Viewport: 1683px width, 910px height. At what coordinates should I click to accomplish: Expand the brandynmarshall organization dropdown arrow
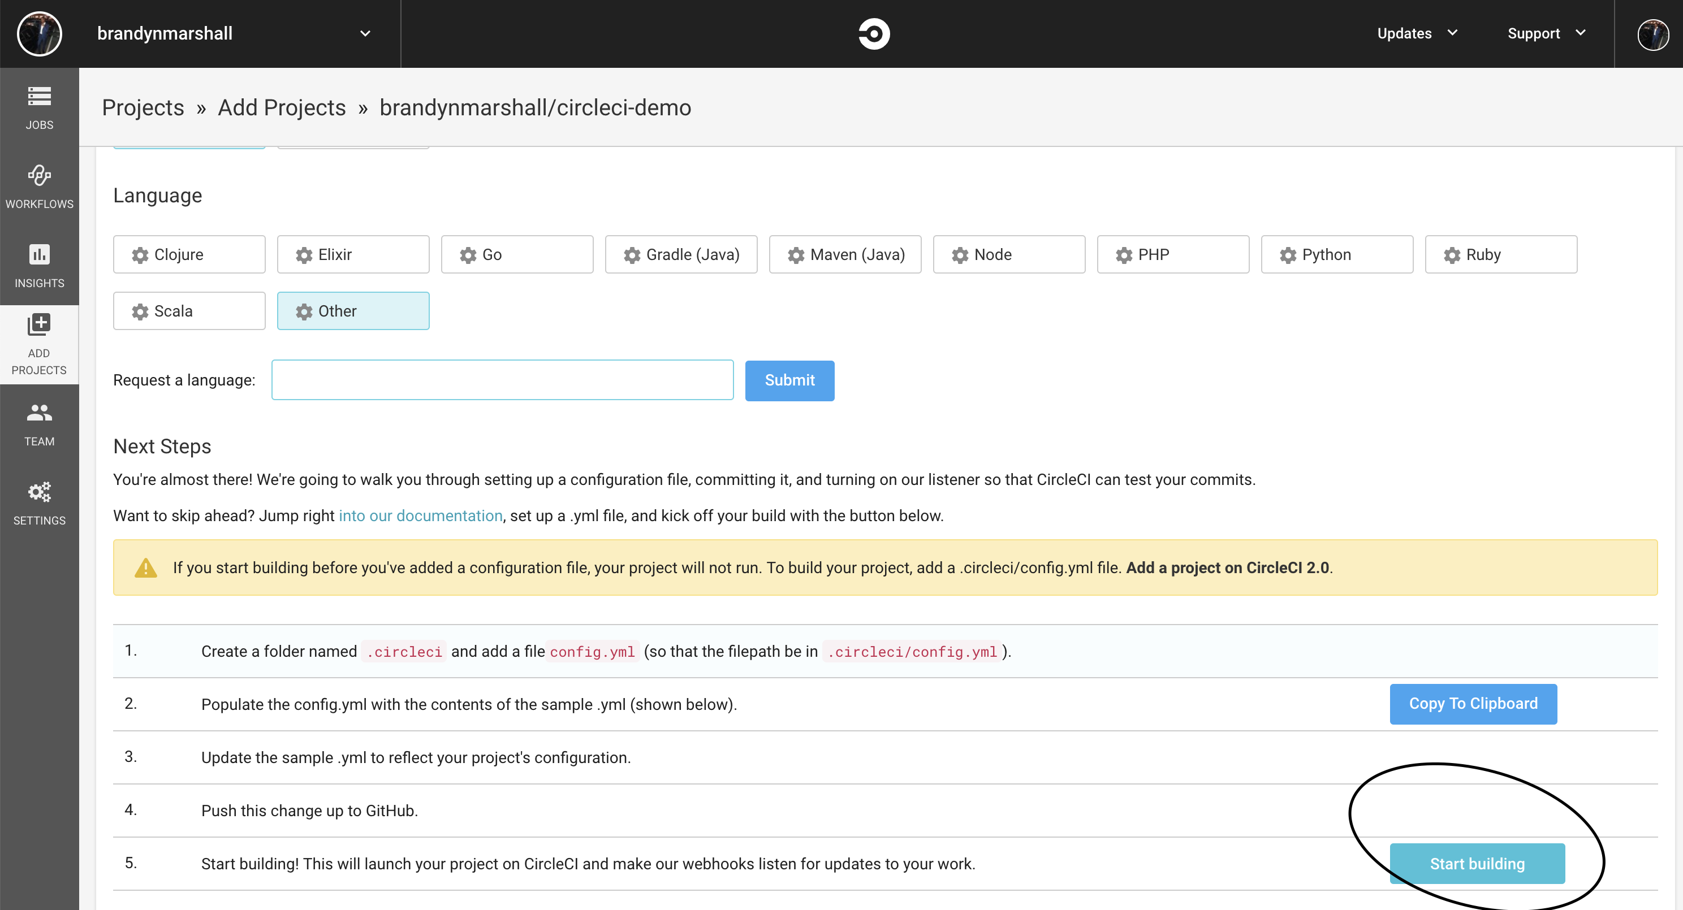pos(365,33)
